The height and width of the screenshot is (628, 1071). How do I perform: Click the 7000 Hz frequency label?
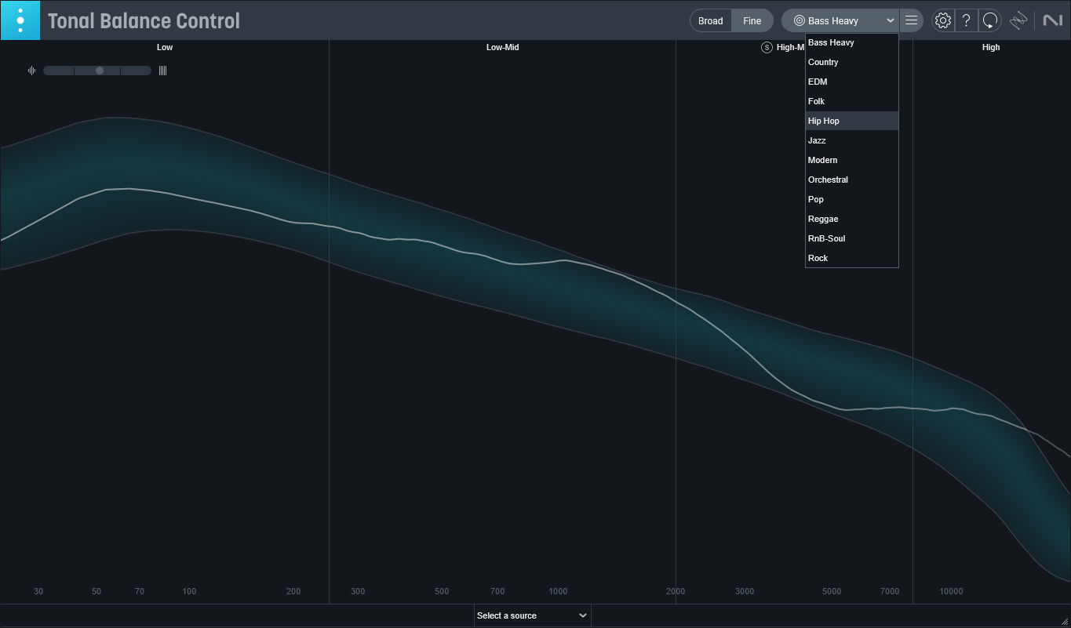click(890, 591)
